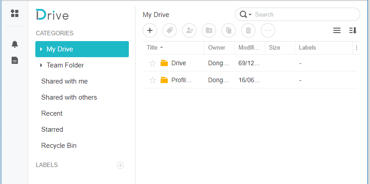The image size is (370, 184).
Task: Click the folder icon of Drive row
Action: [164, 63]
